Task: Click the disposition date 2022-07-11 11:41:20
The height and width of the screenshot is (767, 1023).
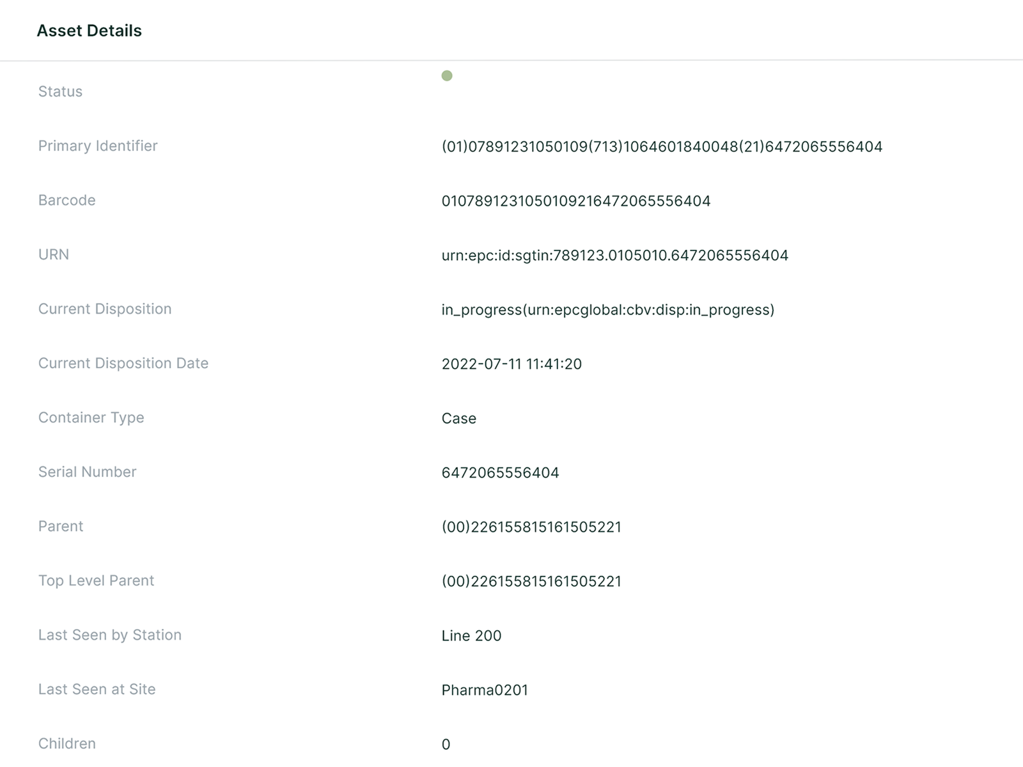Action: [x=511, y=364]
